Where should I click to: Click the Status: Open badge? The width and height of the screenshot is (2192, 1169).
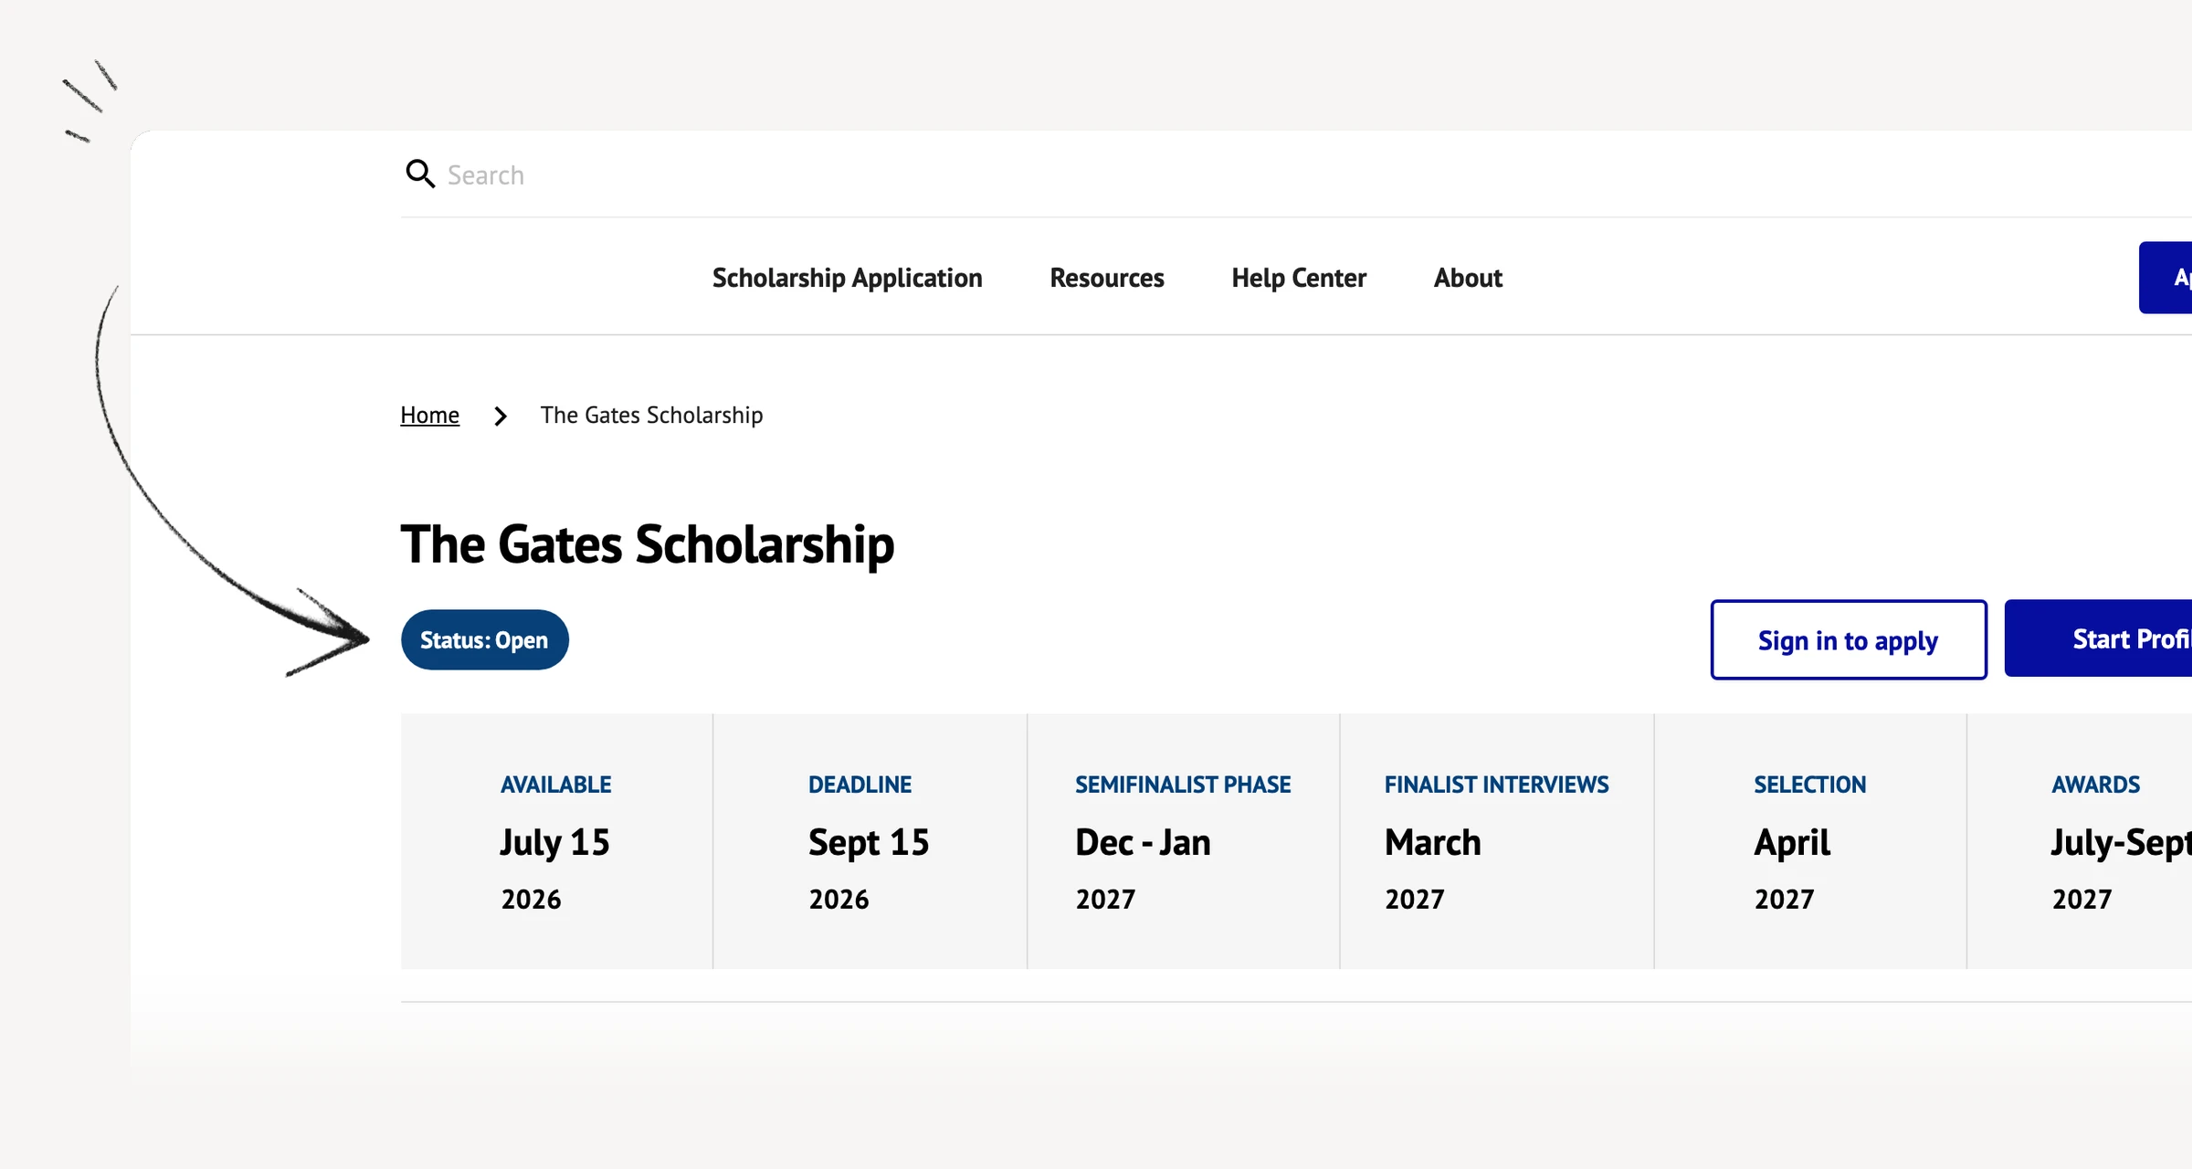[484, 640]
